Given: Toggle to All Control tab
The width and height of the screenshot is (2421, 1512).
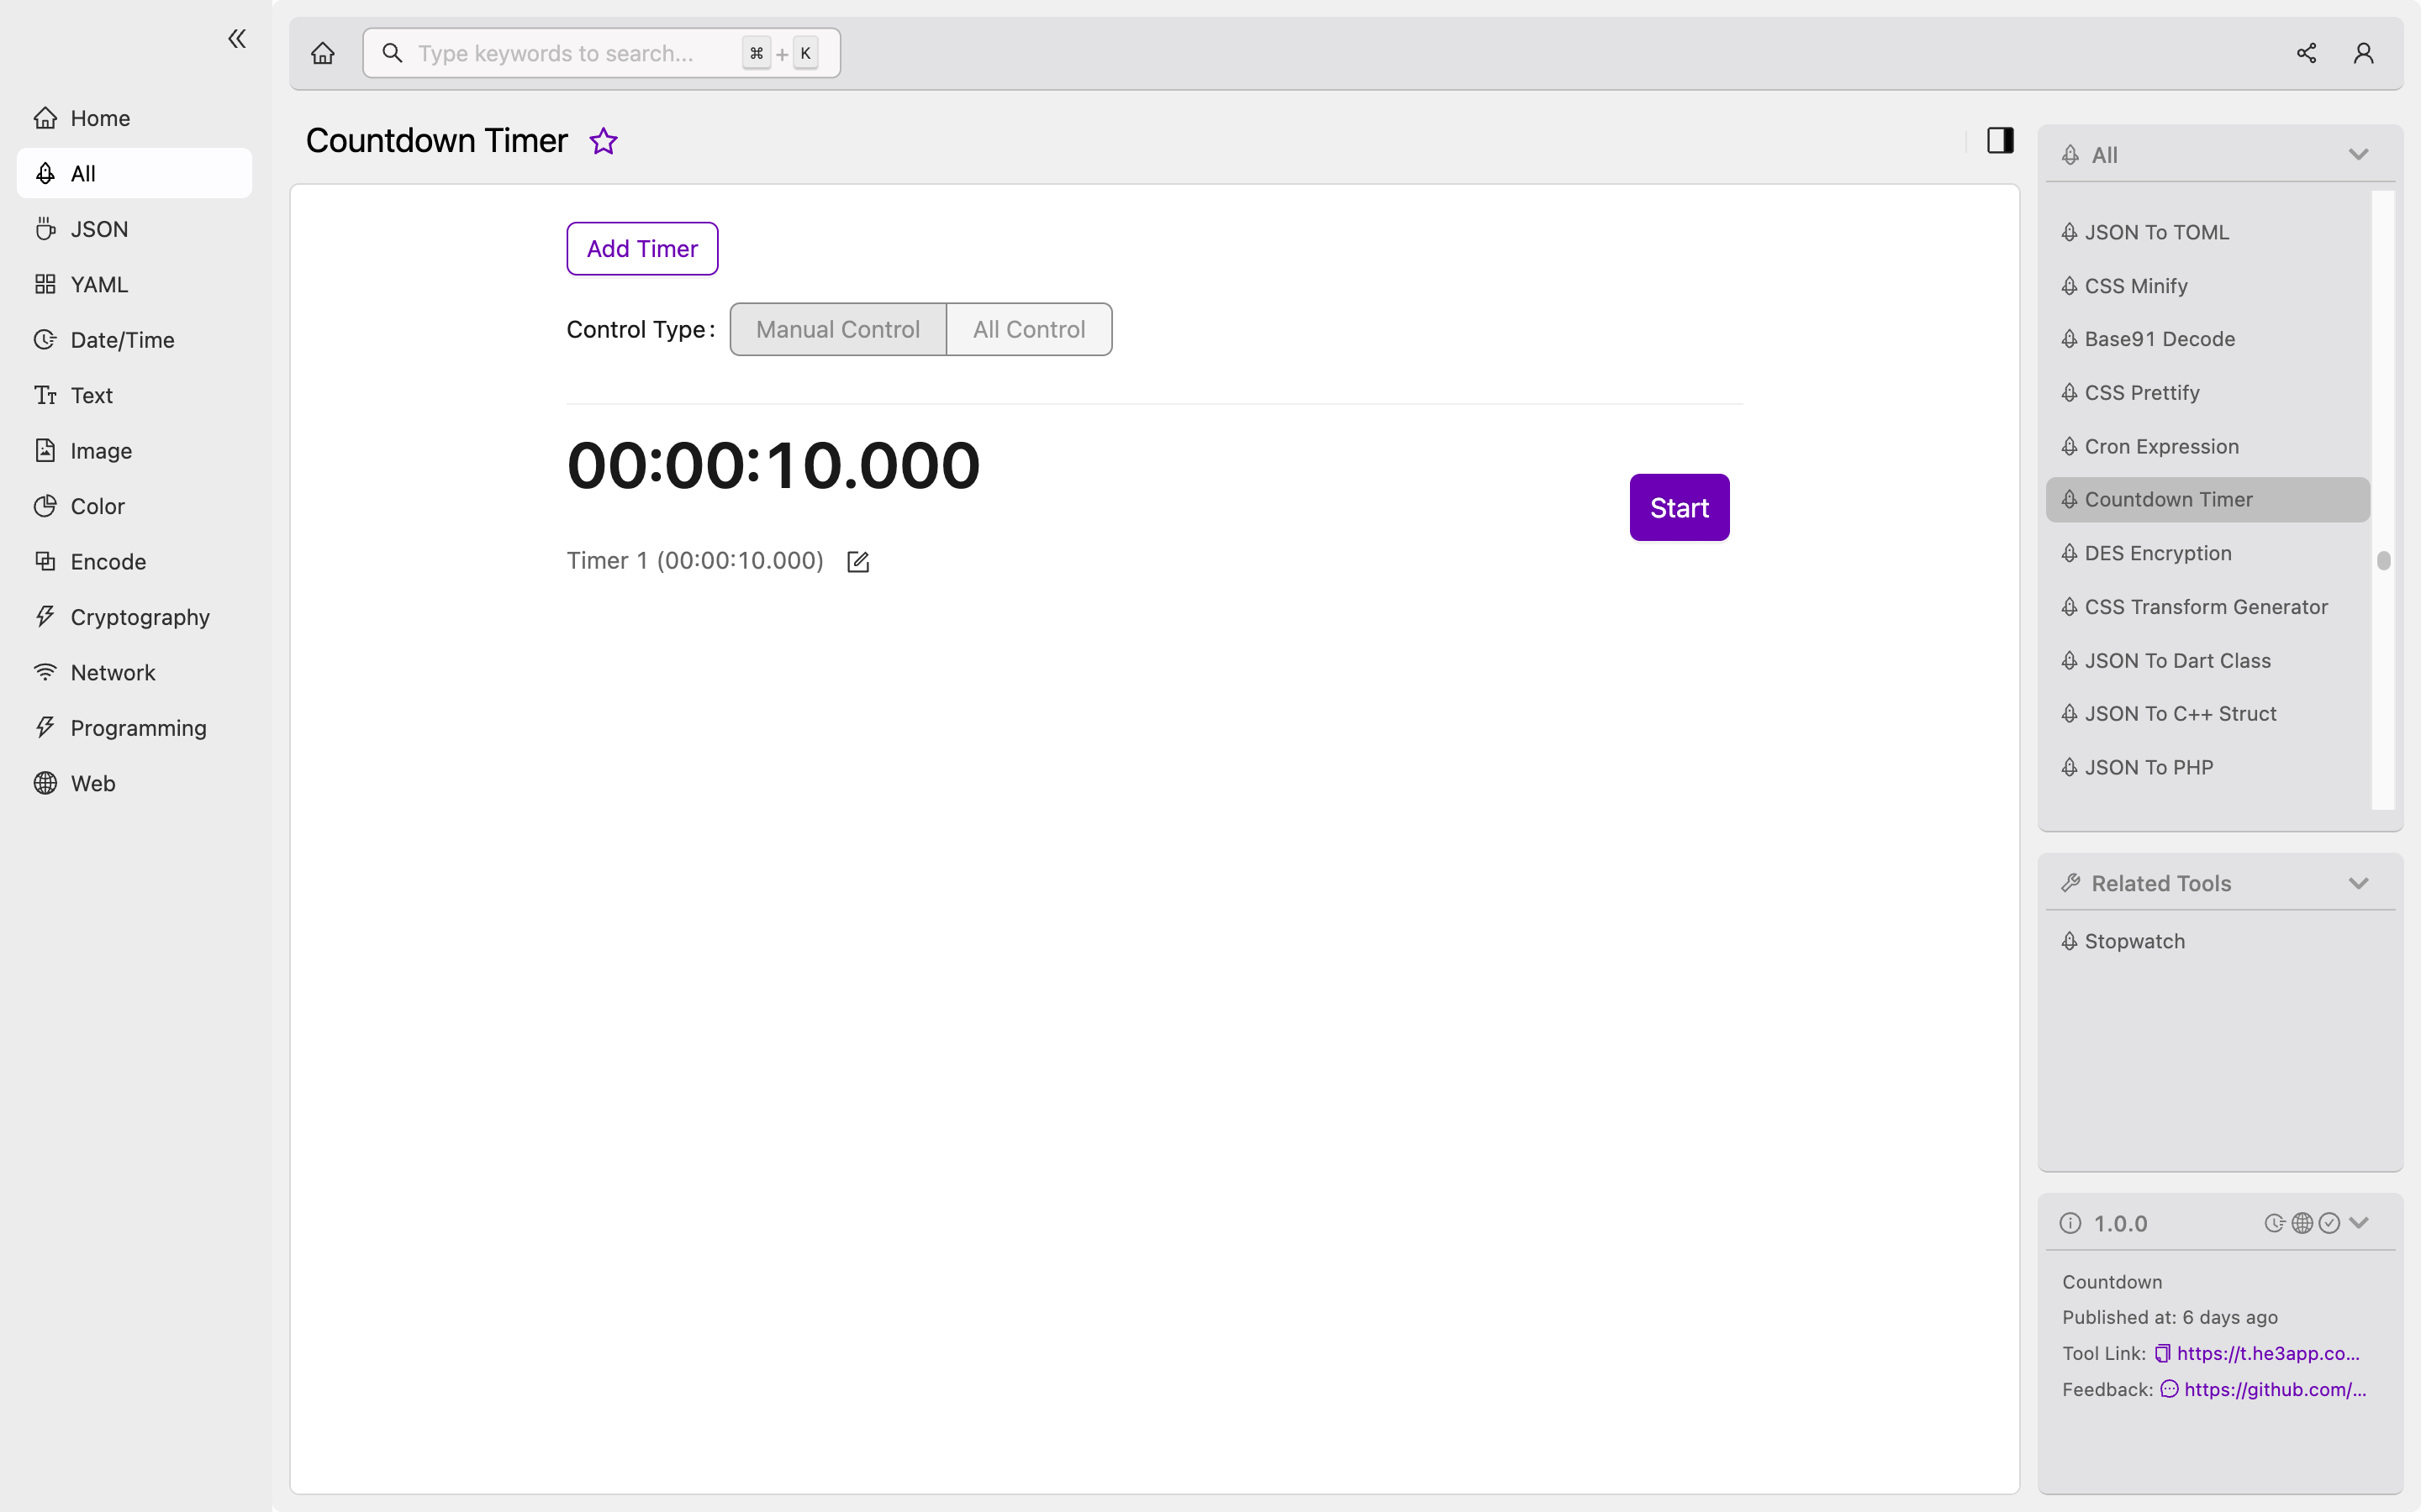Looking at the screenshot, I should [x=1028, y=329].
